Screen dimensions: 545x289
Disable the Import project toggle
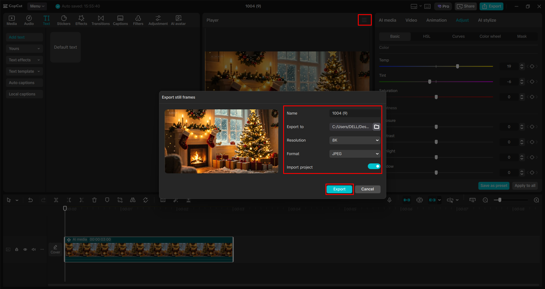374,166
